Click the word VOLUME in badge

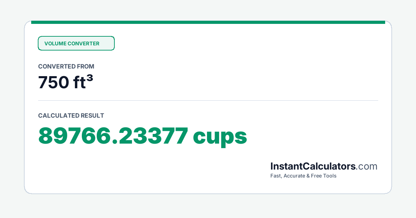[55, 44]
